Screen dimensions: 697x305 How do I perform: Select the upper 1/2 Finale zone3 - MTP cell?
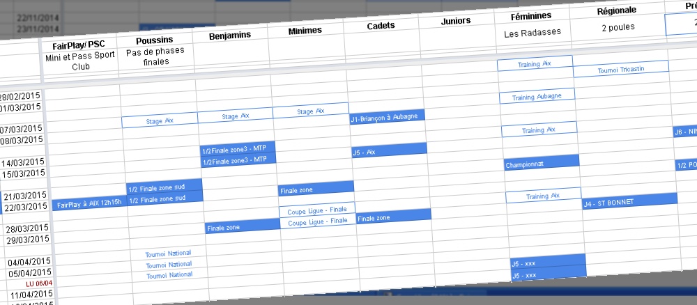pyautogui.click(x=238, y=150)
